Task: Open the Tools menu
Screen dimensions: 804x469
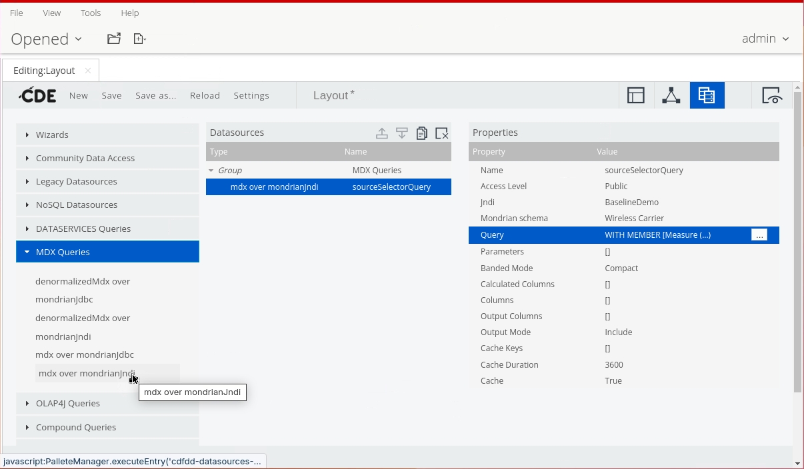Action: (x=91, y=13)
